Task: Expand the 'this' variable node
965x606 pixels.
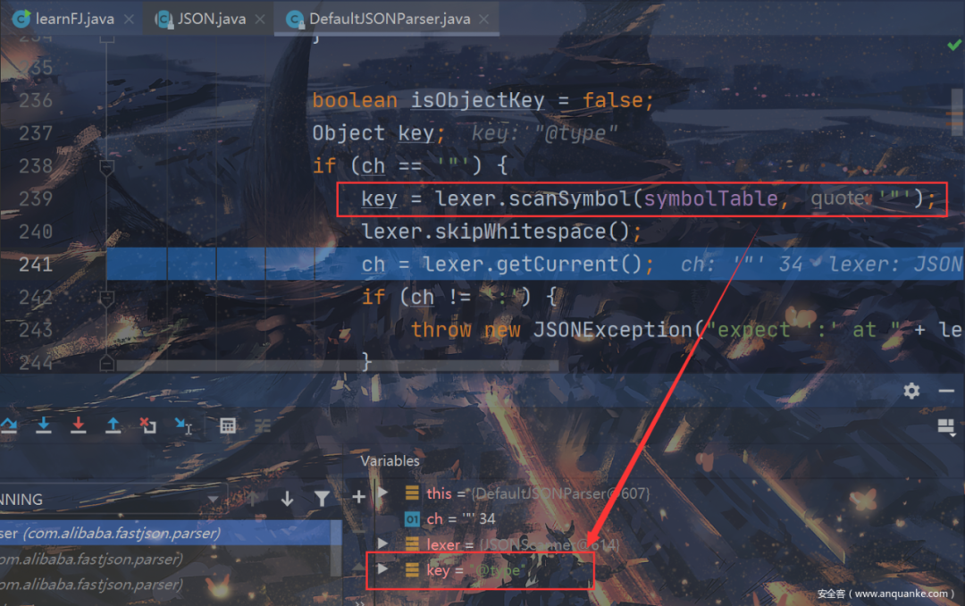Action: [382, 492]
